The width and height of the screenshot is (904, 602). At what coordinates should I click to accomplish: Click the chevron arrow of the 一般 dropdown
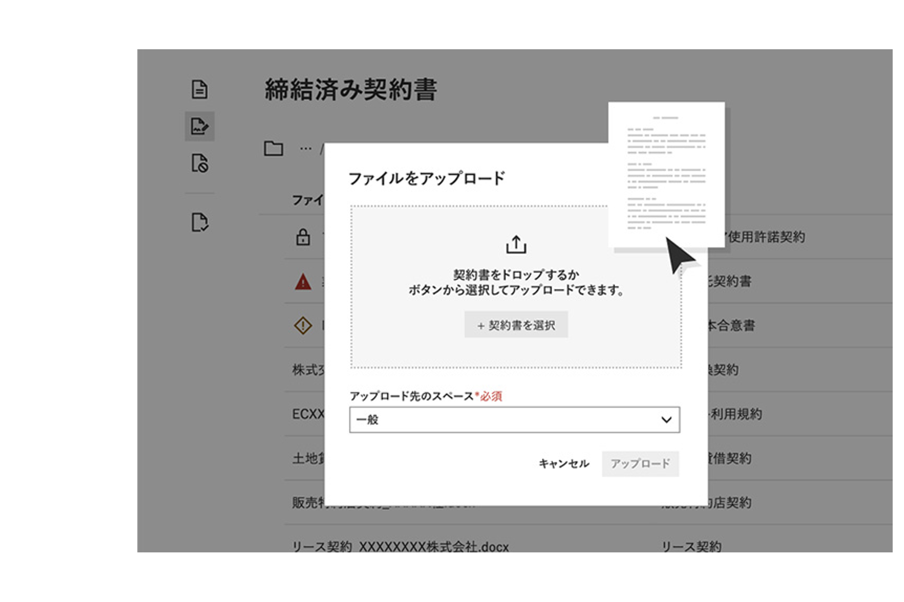666,420
